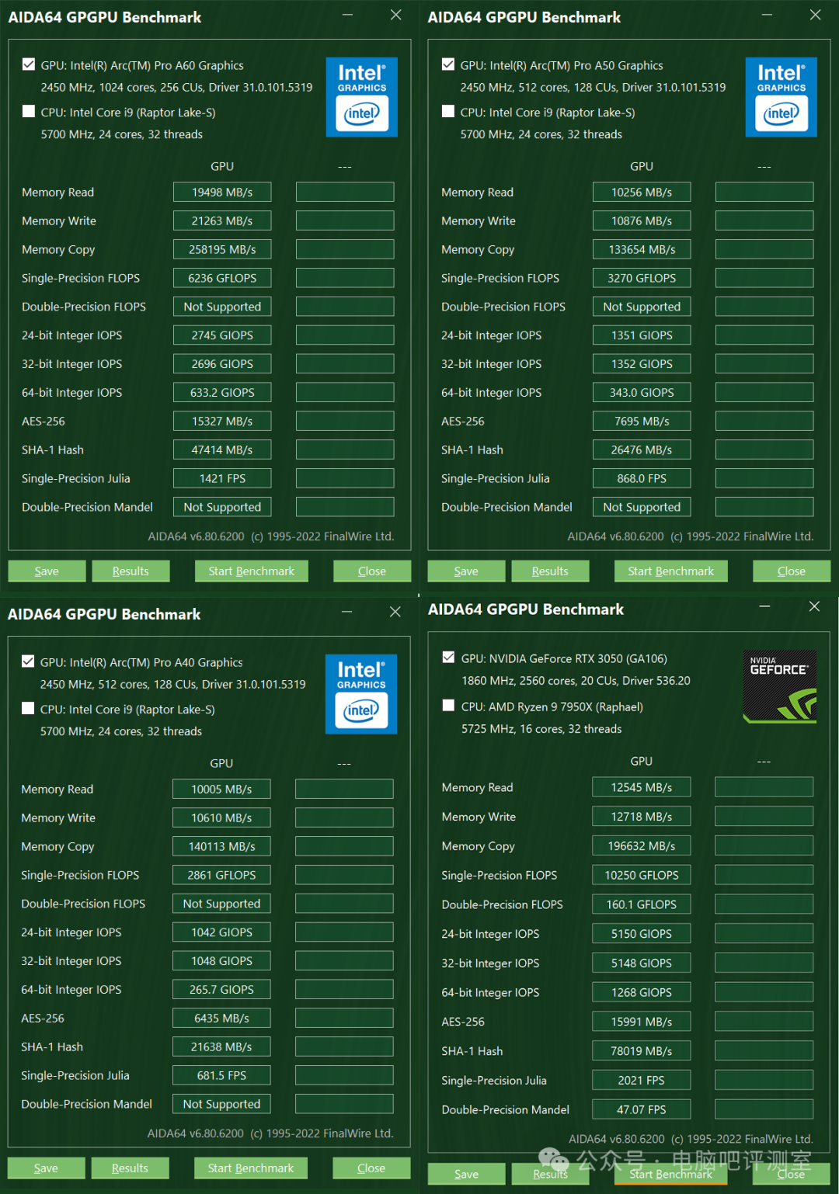Screen dimensions: 839x1194
Task: Click the 47.07 FPS Double-Precision Mandel field
Action: (x=641, y=1109)
